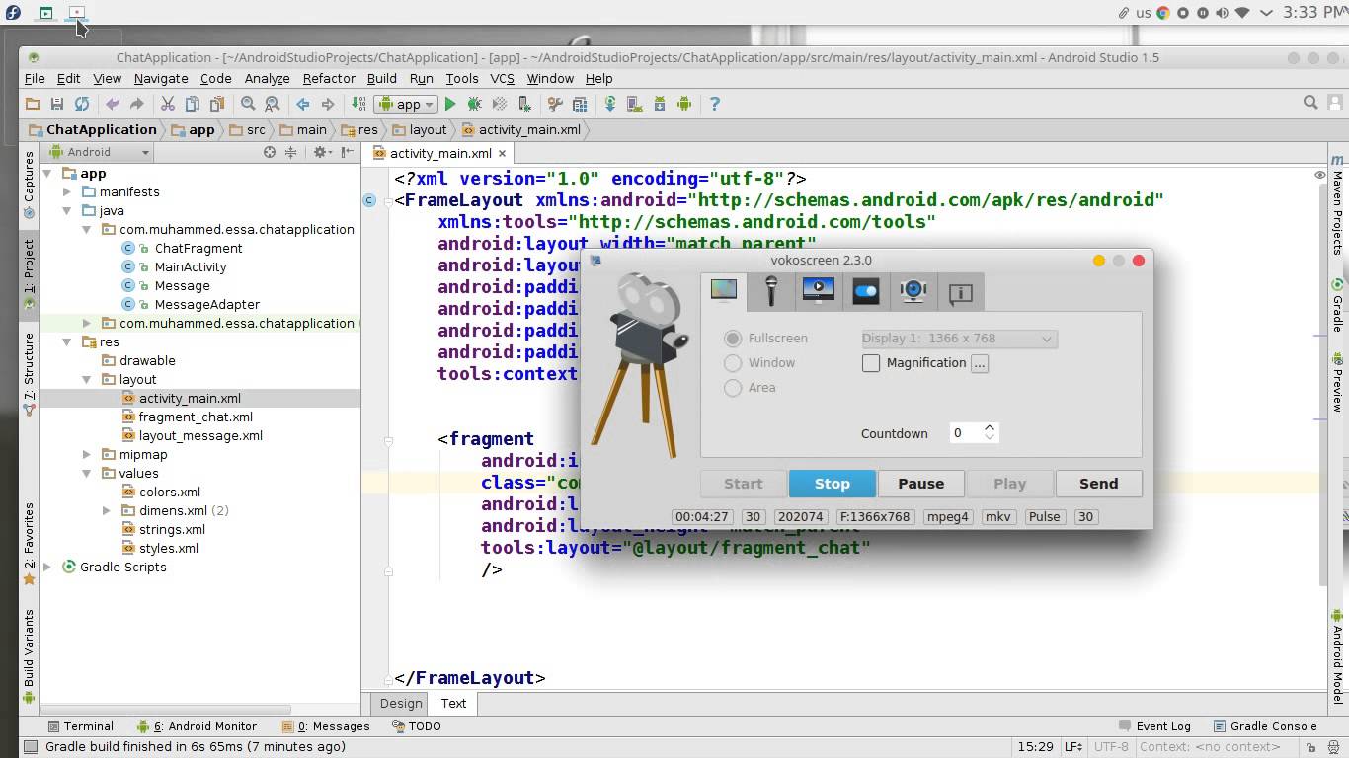This screenshot has width=1349, height=758.
Task: Sync project with Gradle files icon
Action: point(610,104)
